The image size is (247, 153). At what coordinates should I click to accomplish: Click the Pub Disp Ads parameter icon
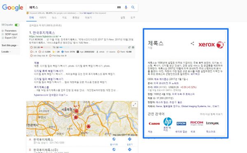pos(50,56)
